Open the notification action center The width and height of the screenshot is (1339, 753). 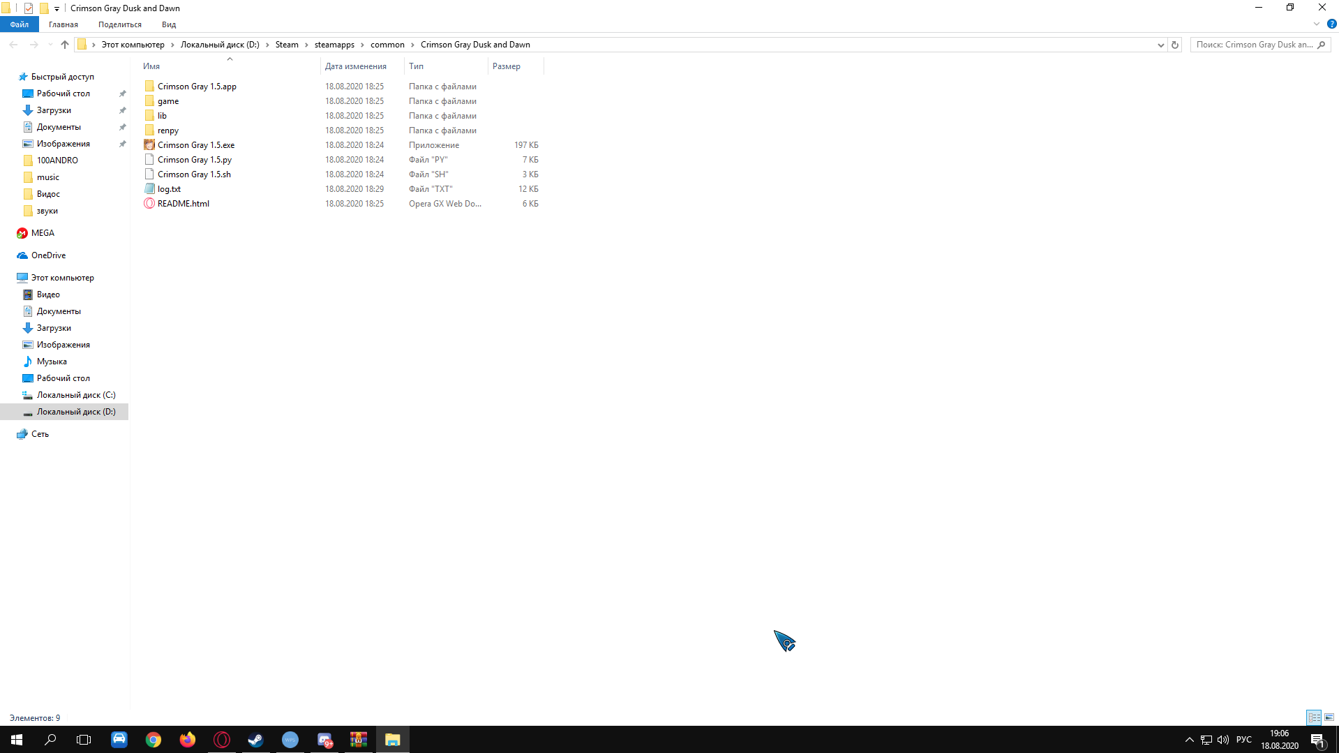point(1317,740)
